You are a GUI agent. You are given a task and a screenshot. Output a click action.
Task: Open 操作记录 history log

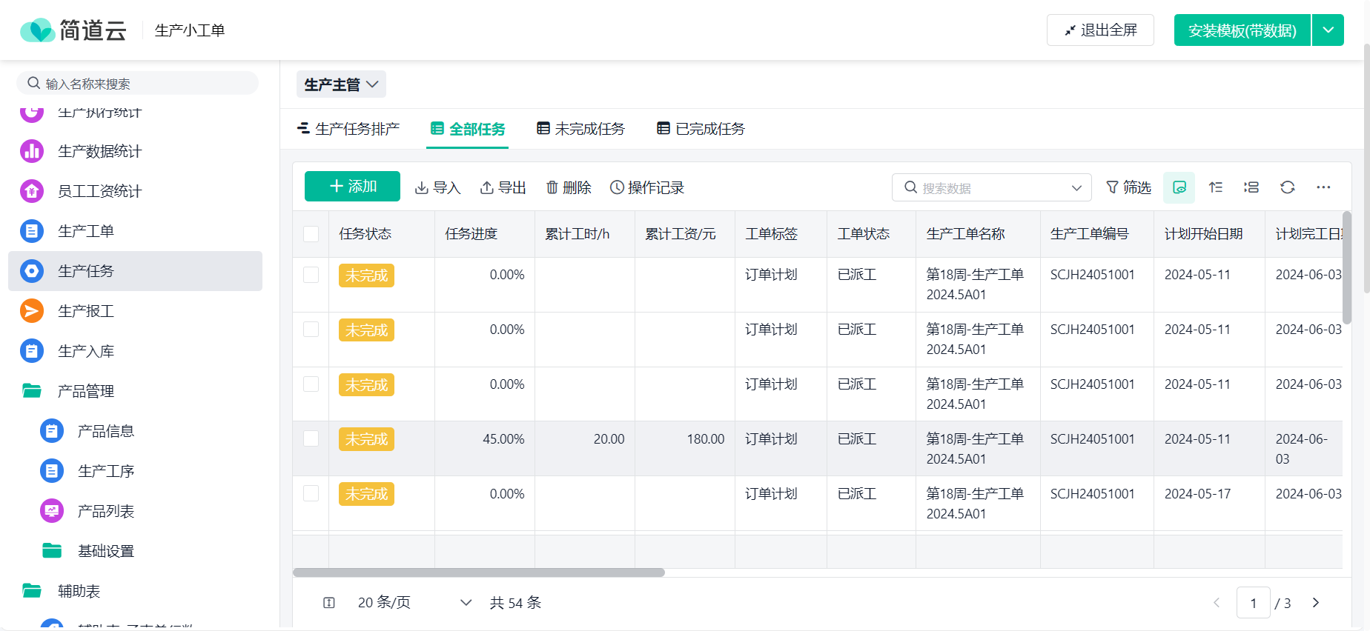pos(646,187)
